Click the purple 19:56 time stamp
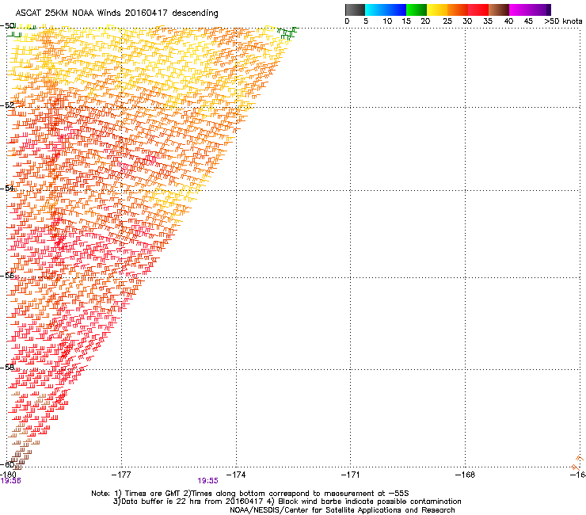Screen dimensions: 586x515 pyautogui.click(x=11, y=481)
